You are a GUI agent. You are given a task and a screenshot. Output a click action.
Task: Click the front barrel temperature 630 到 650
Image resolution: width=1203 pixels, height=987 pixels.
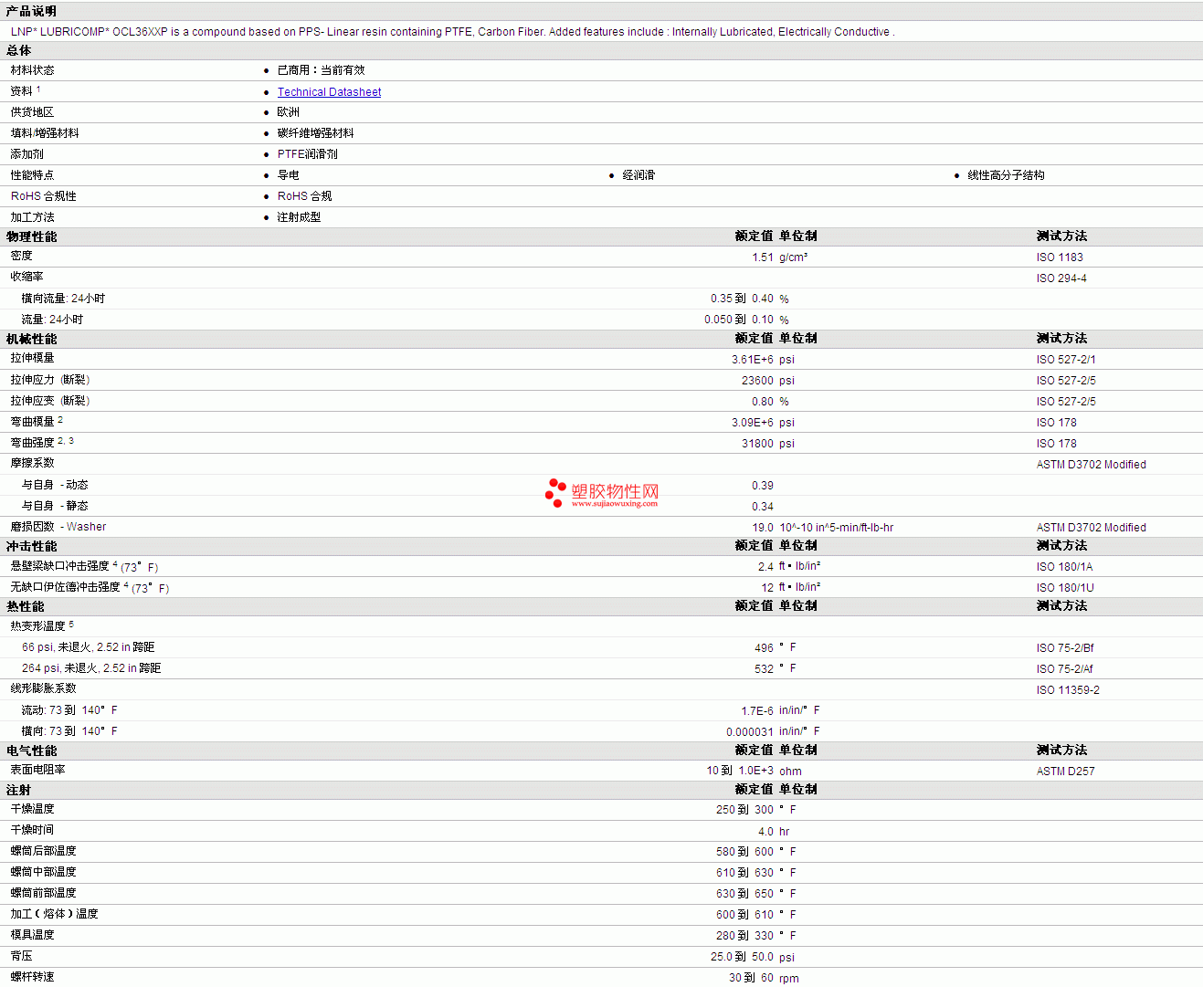(x=744, y=894)
